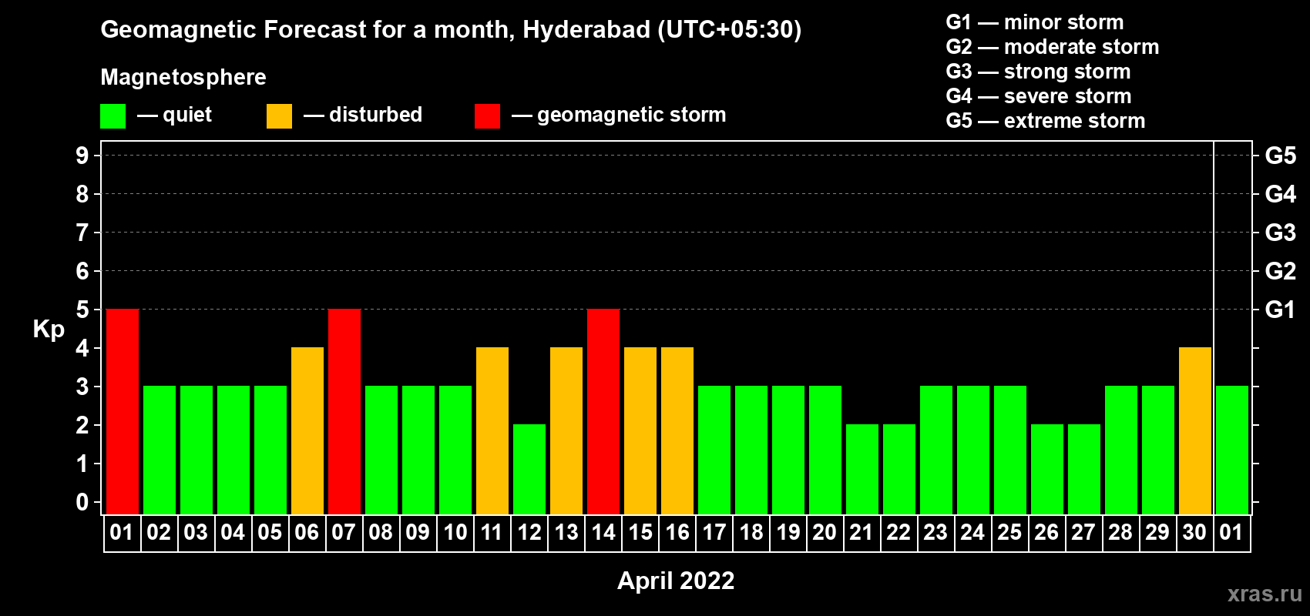Click the G2 right axis label
Viewport: 1310px width, 616px height.
click(x=1281, y=271)
